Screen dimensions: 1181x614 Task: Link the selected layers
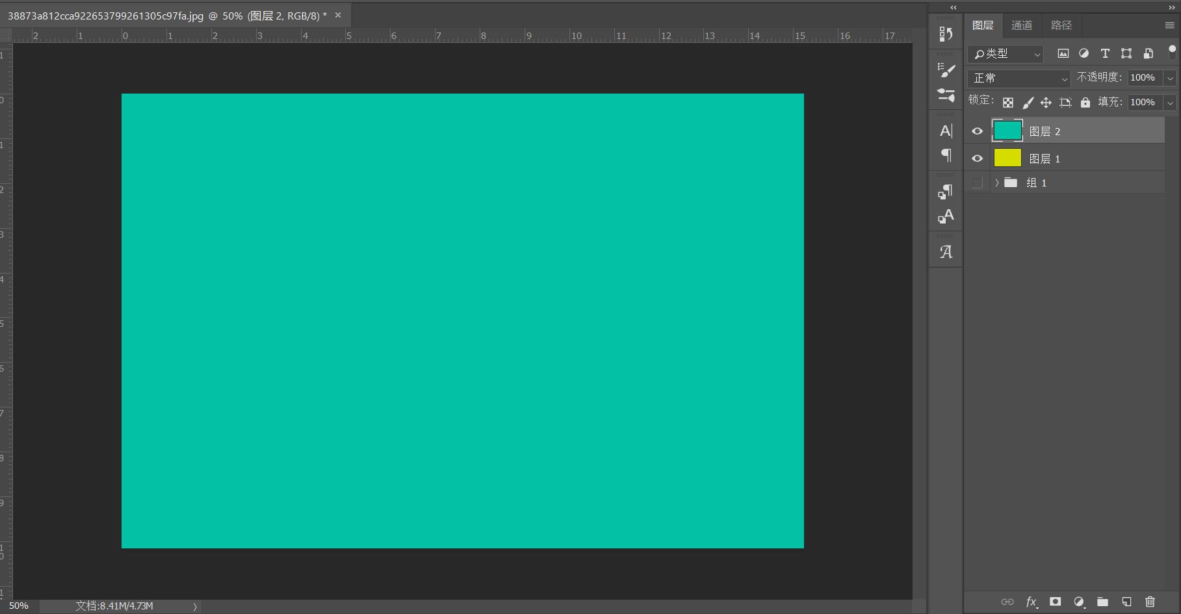(x=1007, y=602)
